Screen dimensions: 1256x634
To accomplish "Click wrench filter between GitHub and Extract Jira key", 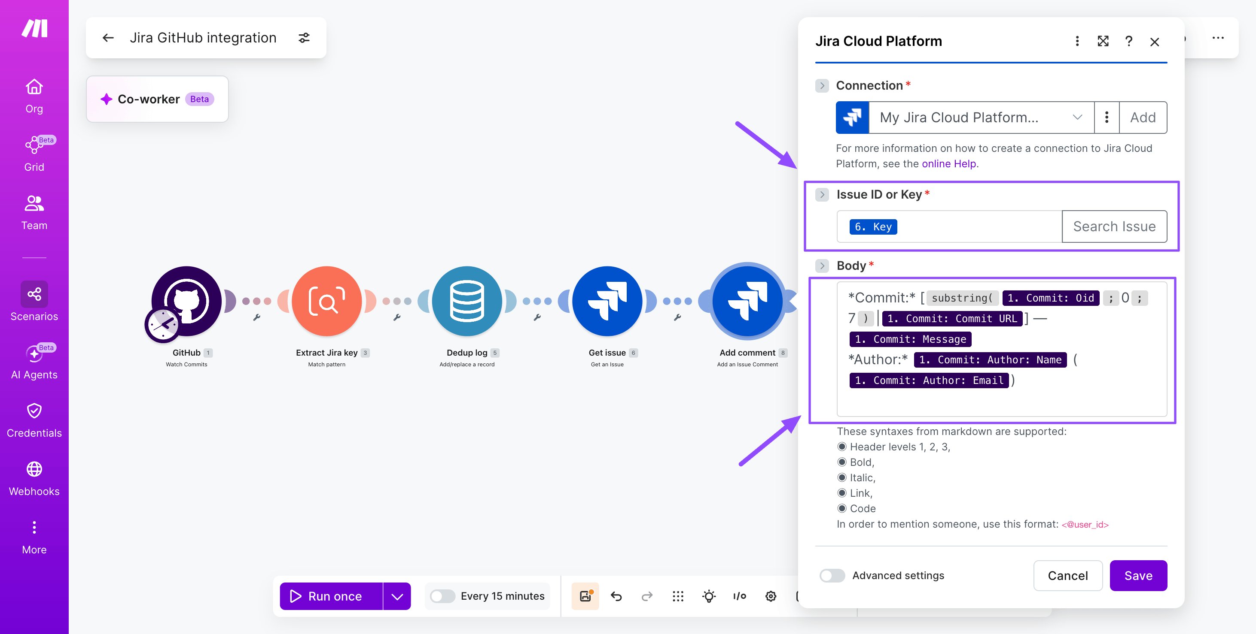I will (256, 317).
